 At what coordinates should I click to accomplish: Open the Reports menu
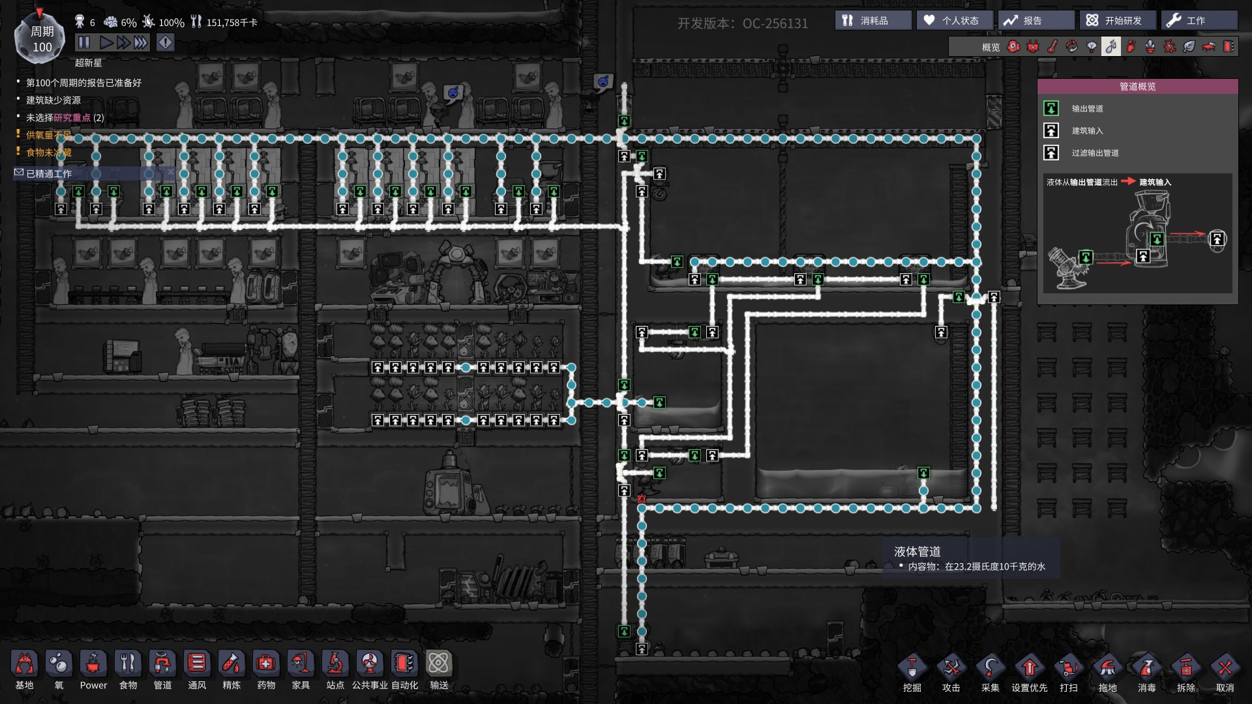1036,20
